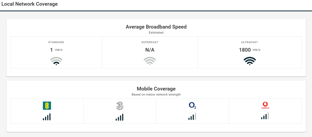Click the Three signal strength bars
Viewport: 312px width, 137px height.
(119, 117)
